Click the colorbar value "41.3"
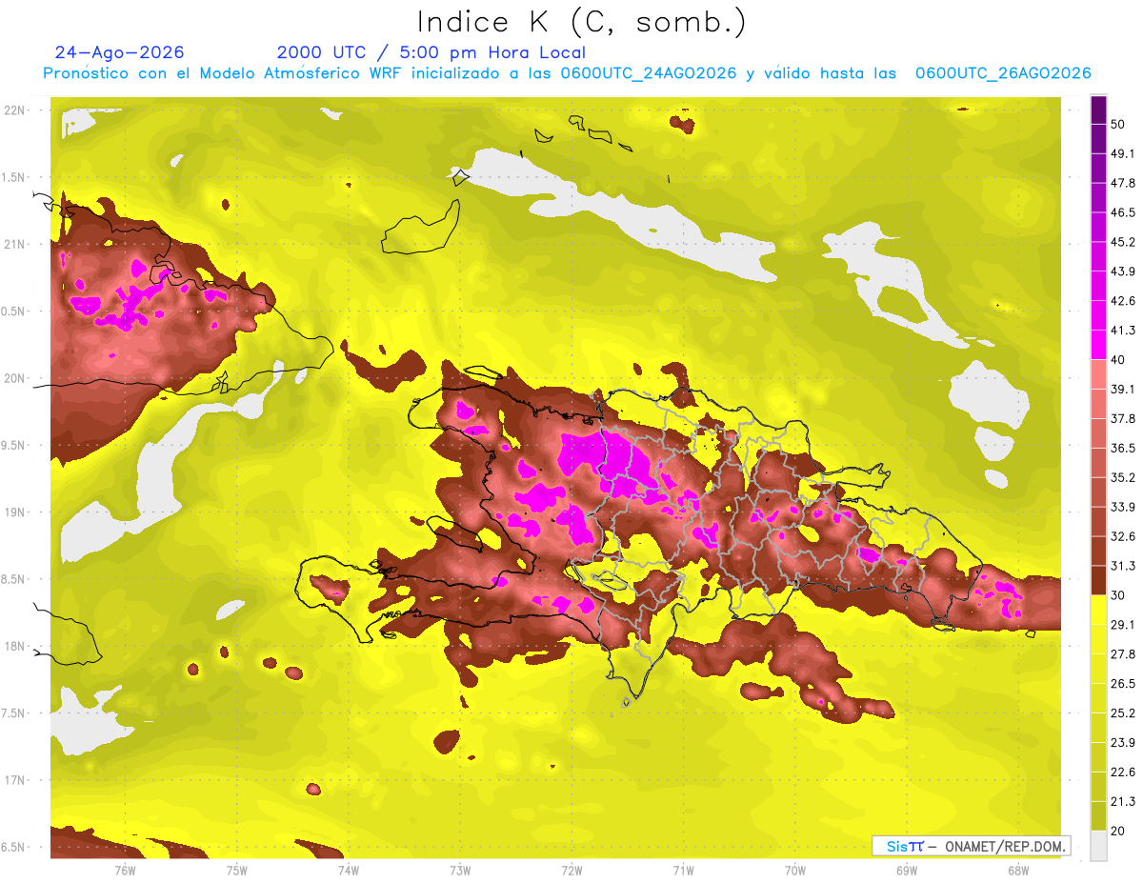This screenshot has width=1143, height=883. click(x=1123, y=331)
